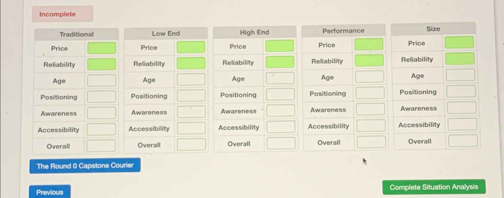The height and width of the screenshot is (198, 504).
Task: Select the Positioning field for Low End
Action: (x=191, y=96)
